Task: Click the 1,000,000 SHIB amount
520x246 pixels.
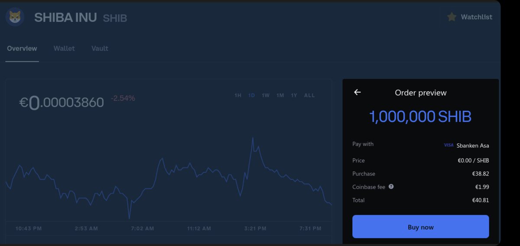Action: [420, 117]
